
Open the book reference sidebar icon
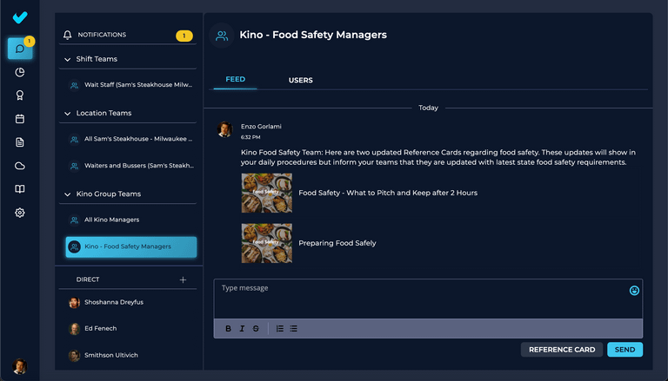tap(20, 189)
